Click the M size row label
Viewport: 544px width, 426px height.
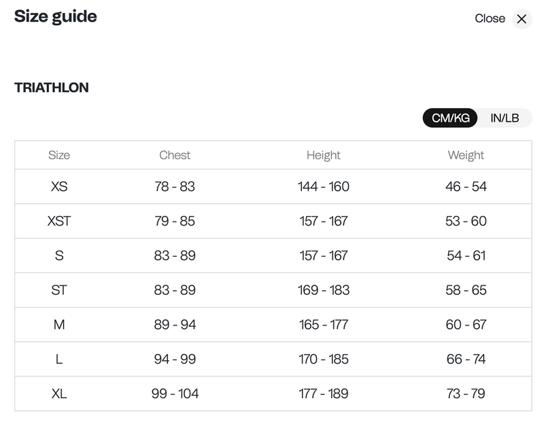pyautogui.click(x=59, y=325)
